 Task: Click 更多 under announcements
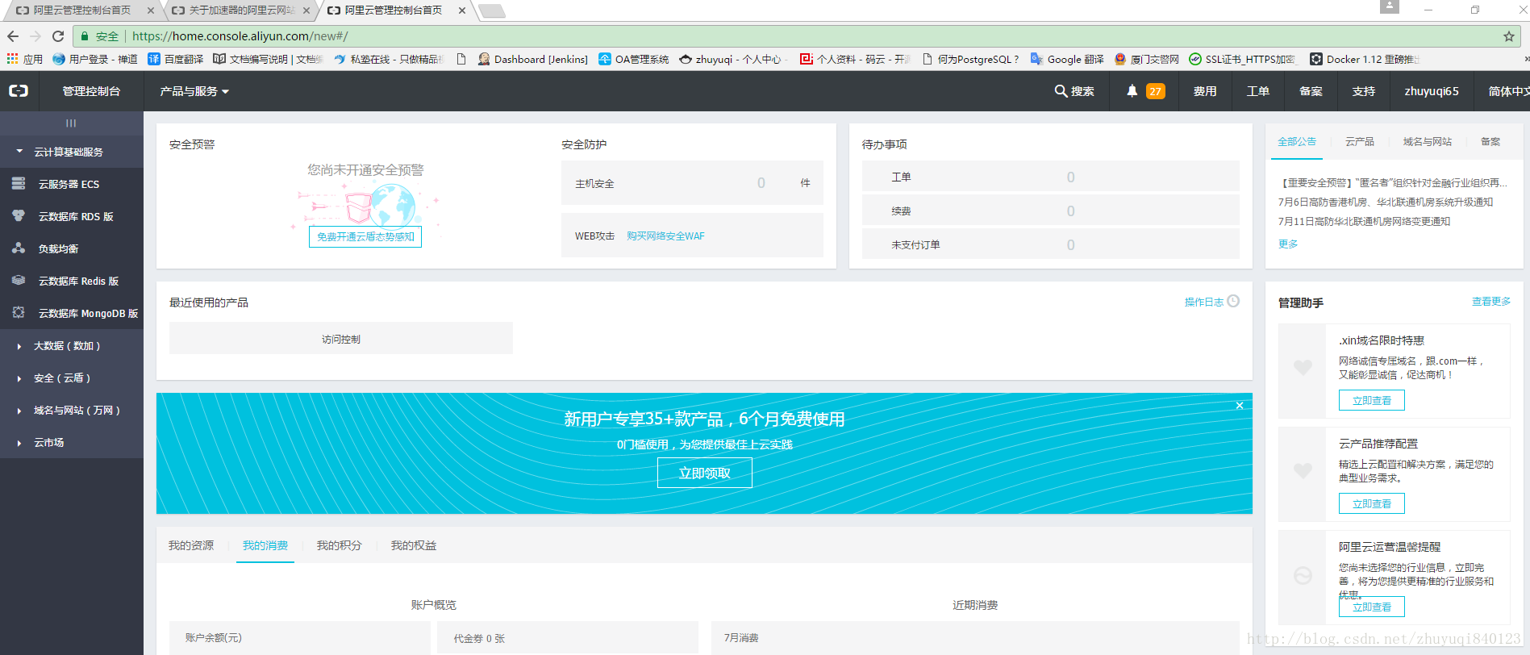click(x=1288, y=244)
